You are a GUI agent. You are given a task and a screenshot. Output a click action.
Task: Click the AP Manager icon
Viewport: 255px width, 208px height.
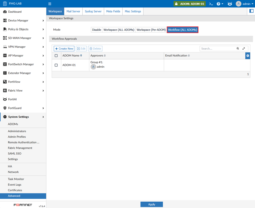tap(5, 56)
